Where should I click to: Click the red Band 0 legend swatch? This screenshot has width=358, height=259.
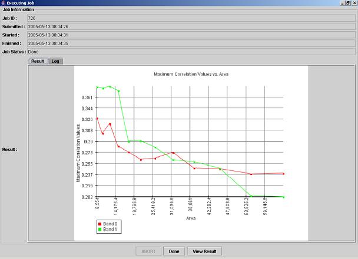pyautogui.click(x=100, y=224)
